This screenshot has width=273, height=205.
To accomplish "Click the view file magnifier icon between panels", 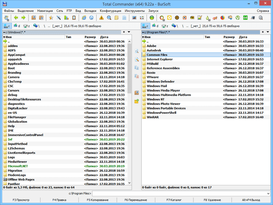I will 137,51.
